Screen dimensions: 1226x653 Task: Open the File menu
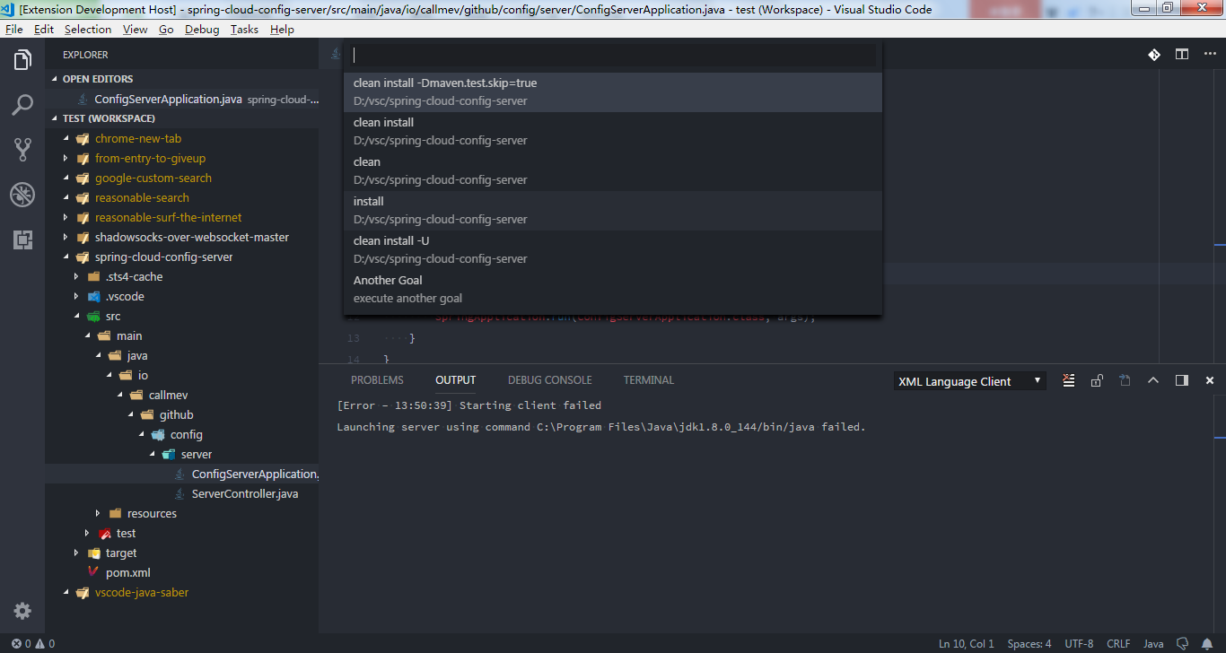coord(13,29)
